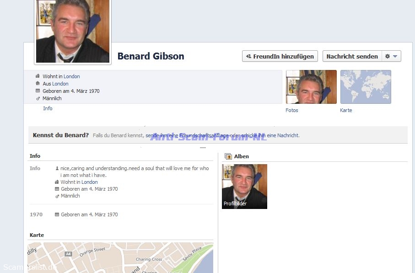Image resolution: width=415 pixels, height=273 pixels.
Task: Click the Fotos link
Action: click(x=291, y=110)
